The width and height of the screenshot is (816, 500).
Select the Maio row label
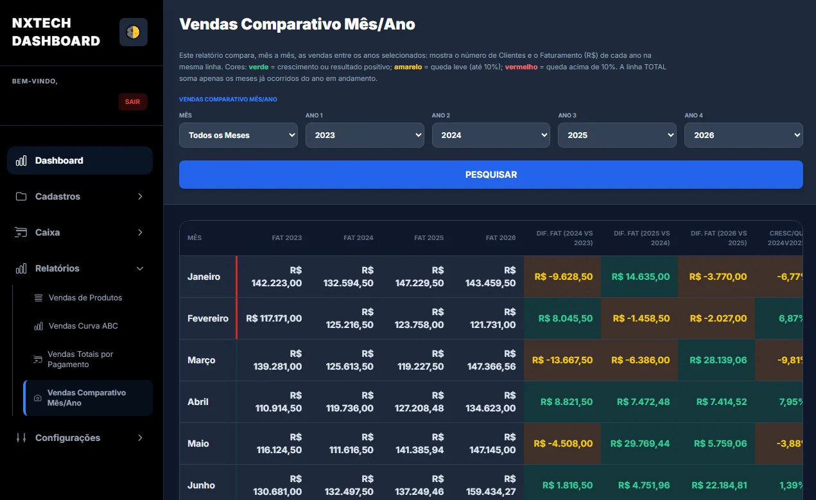(198, 444)
